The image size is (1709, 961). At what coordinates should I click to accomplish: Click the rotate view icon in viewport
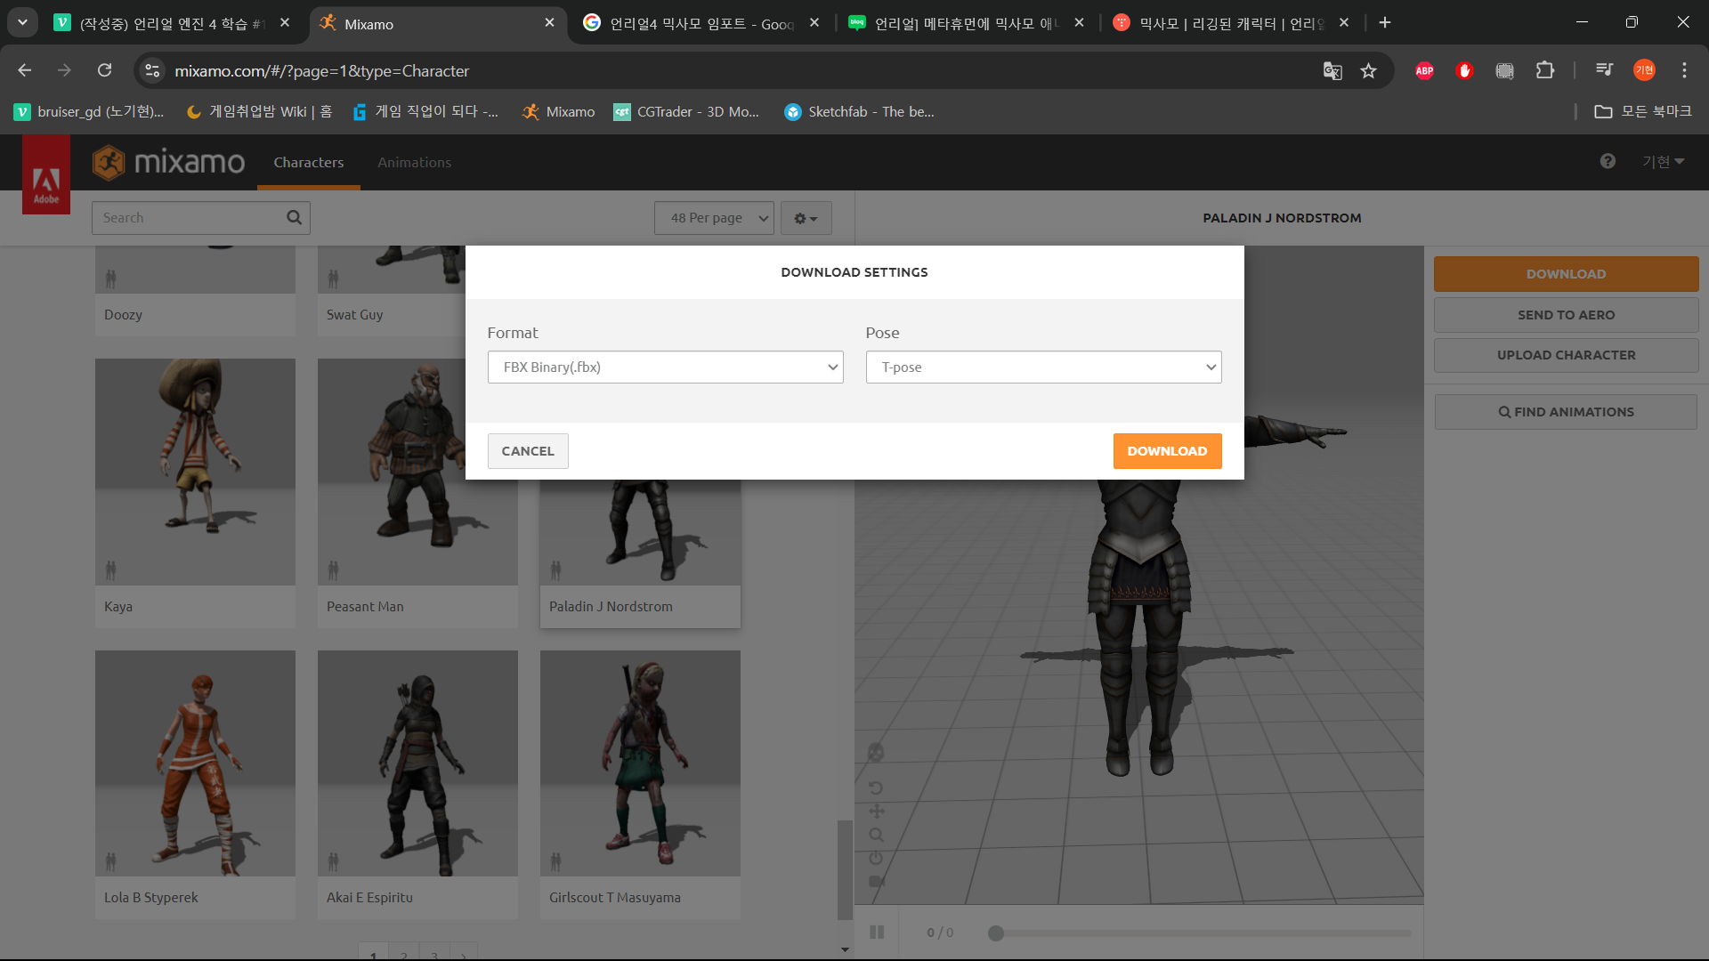pos(876,787)
